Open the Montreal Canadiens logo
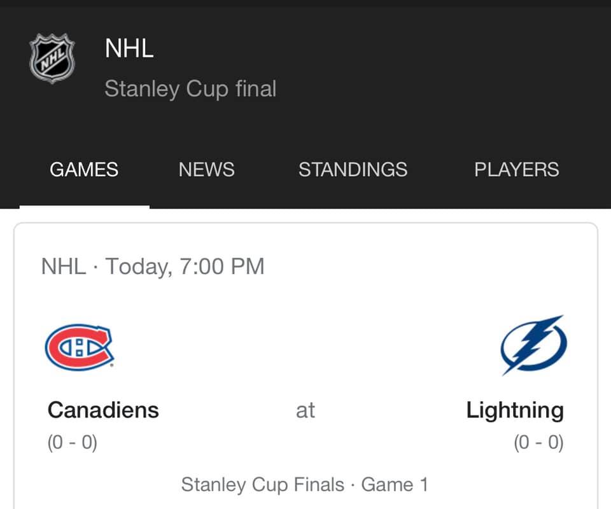Viewport: 611px width, 509px height. click(x=80, y=347)
